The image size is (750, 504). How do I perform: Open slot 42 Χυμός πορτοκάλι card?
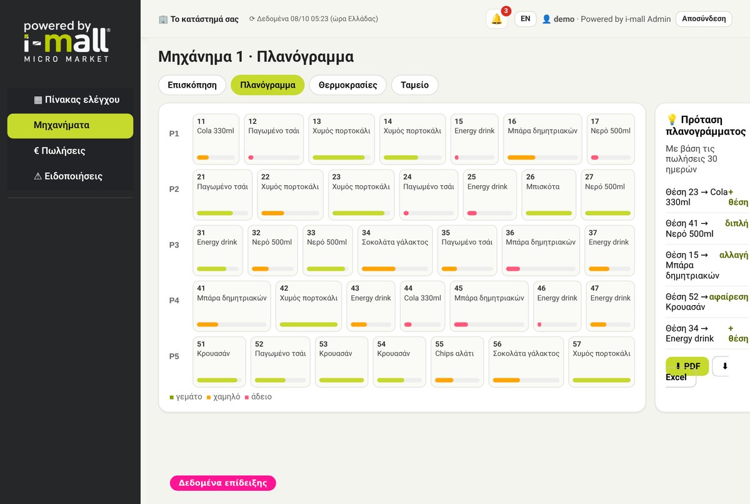click(x=309, y=306)
